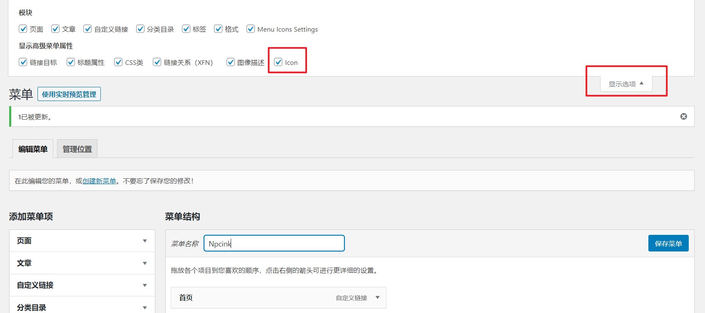The image size is (705, 313).
Task: Toggle the 页面 module checkbox
Action: point(23,29)
